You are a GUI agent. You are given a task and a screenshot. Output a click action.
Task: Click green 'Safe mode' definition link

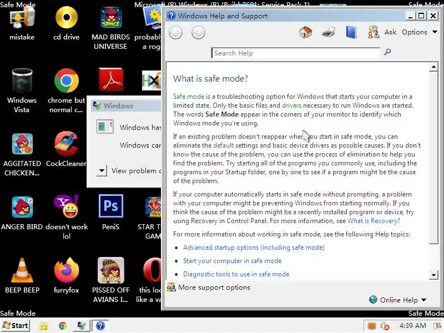[189, 96]
